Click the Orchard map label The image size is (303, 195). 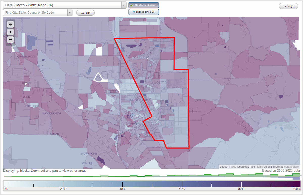[x=32, y=106]
